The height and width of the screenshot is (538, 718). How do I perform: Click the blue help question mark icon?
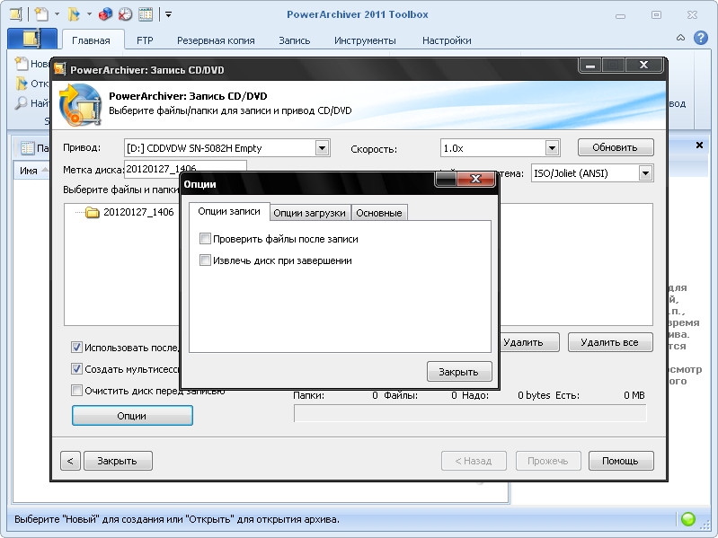[698, 39]
